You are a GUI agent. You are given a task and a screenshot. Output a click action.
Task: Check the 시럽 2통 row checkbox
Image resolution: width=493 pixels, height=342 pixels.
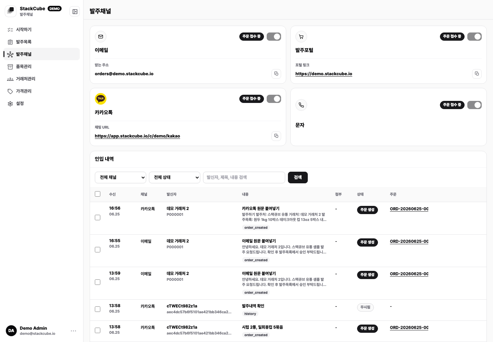98,330
